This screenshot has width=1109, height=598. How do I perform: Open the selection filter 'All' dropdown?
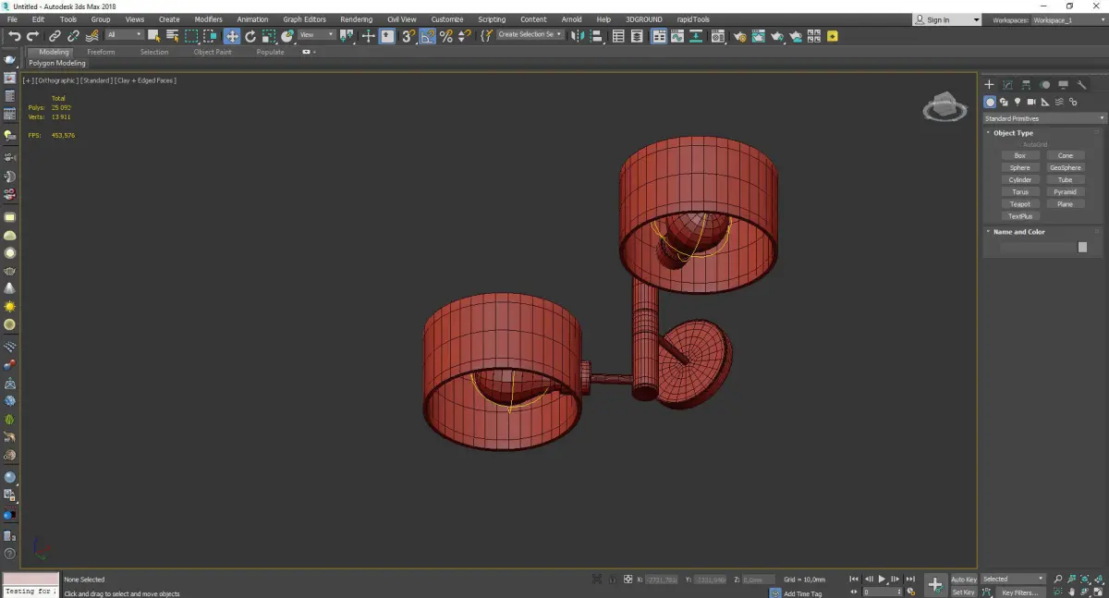click(124, 35)
